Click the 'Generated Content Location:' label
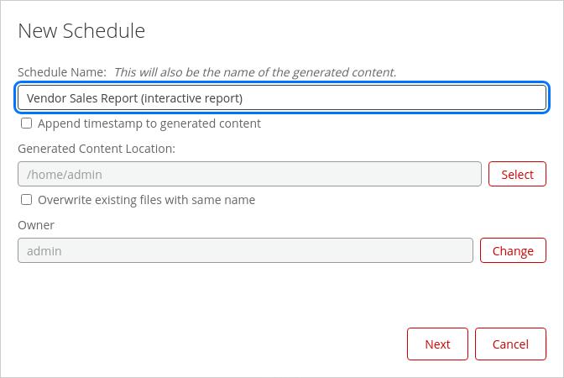The height and width of the screenshot is (378, 564). tap(96, 149)
